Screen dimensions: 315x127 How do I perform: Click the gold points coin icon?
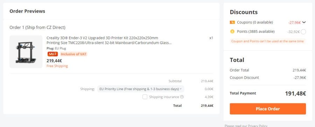[x=232, y=32]
